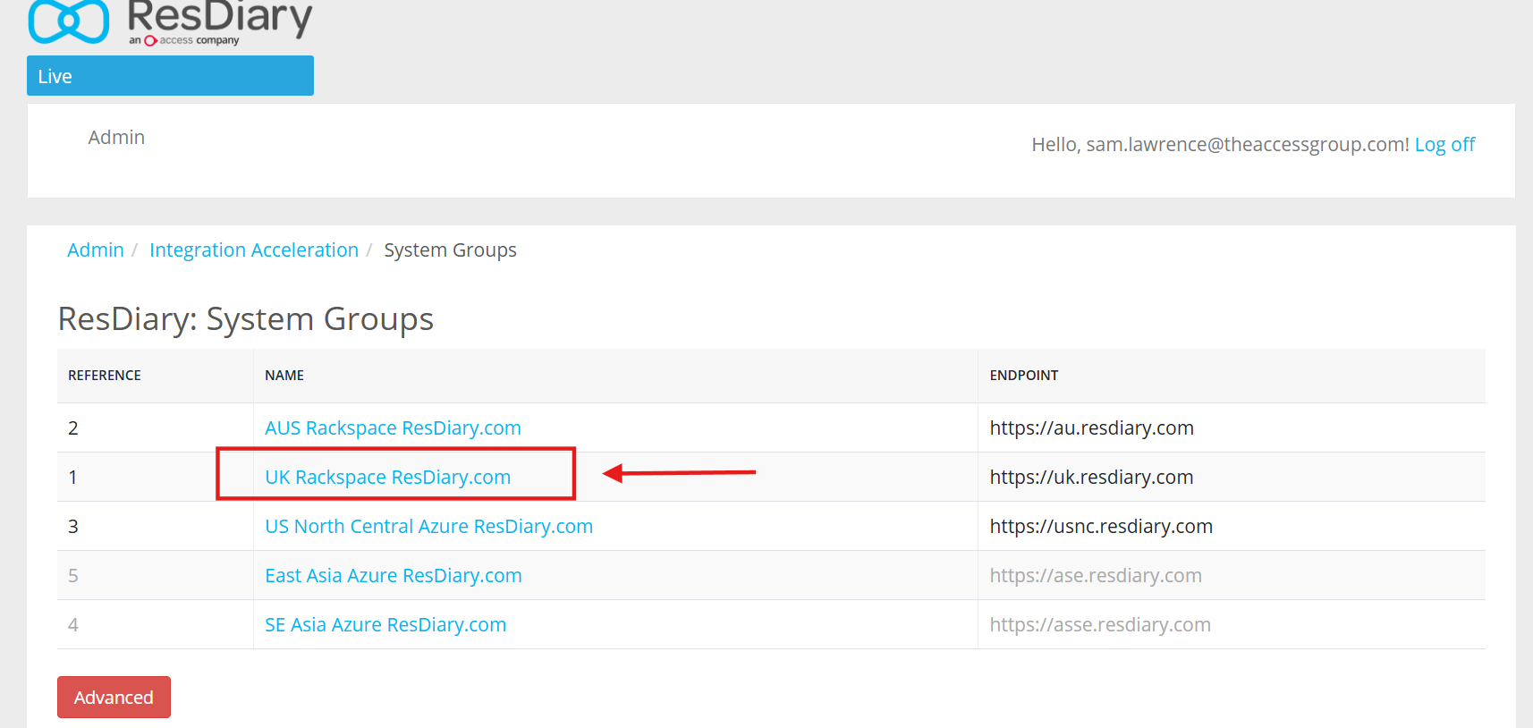
Task: Open East Asia Azure ResDiary.com group
Action: 393,576
